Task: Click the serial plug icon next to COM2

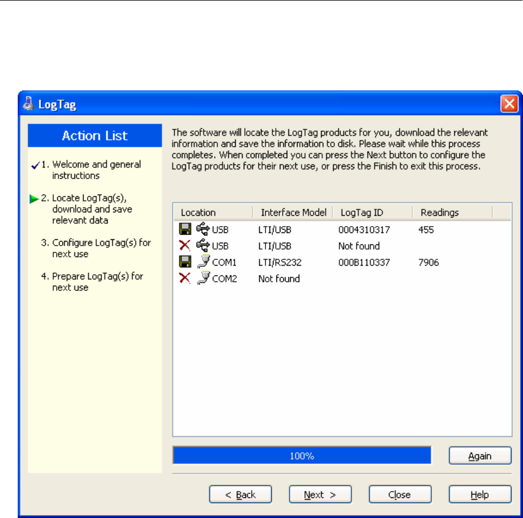Action: click(x=204, y=278)
